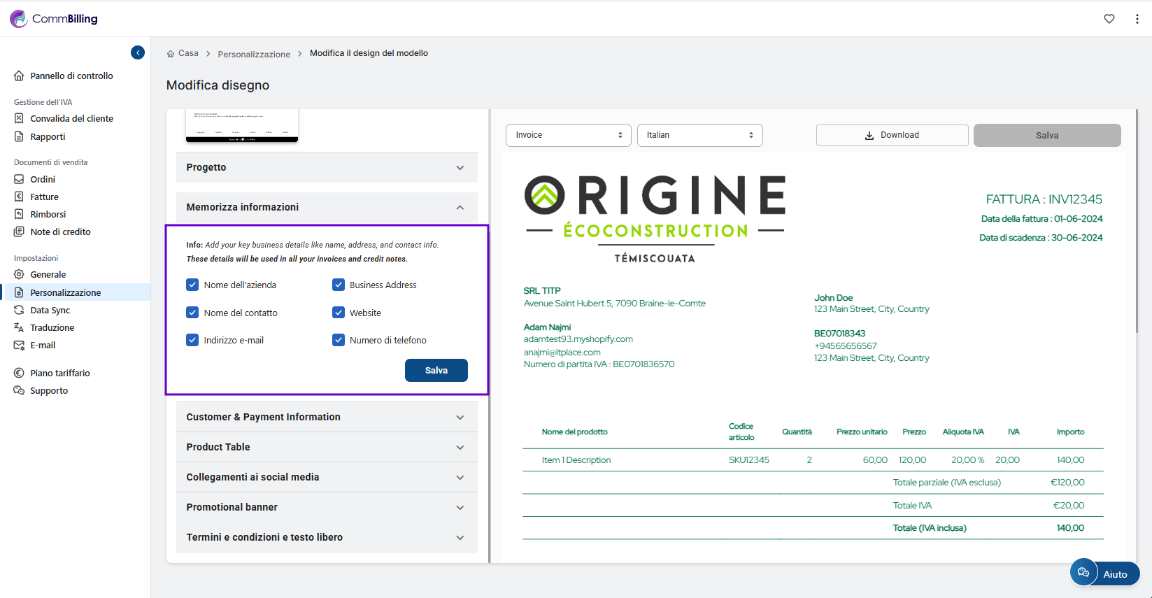Uncheck the Nome dell'azienda checkbox
The image size is (1152, 598).
pyautogui.click(x=192, y=285)
